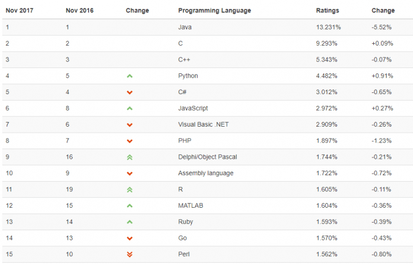Viewport: 413px width, 264px height.
Task: Click the Ratings column header
Action: pos(328,11)
